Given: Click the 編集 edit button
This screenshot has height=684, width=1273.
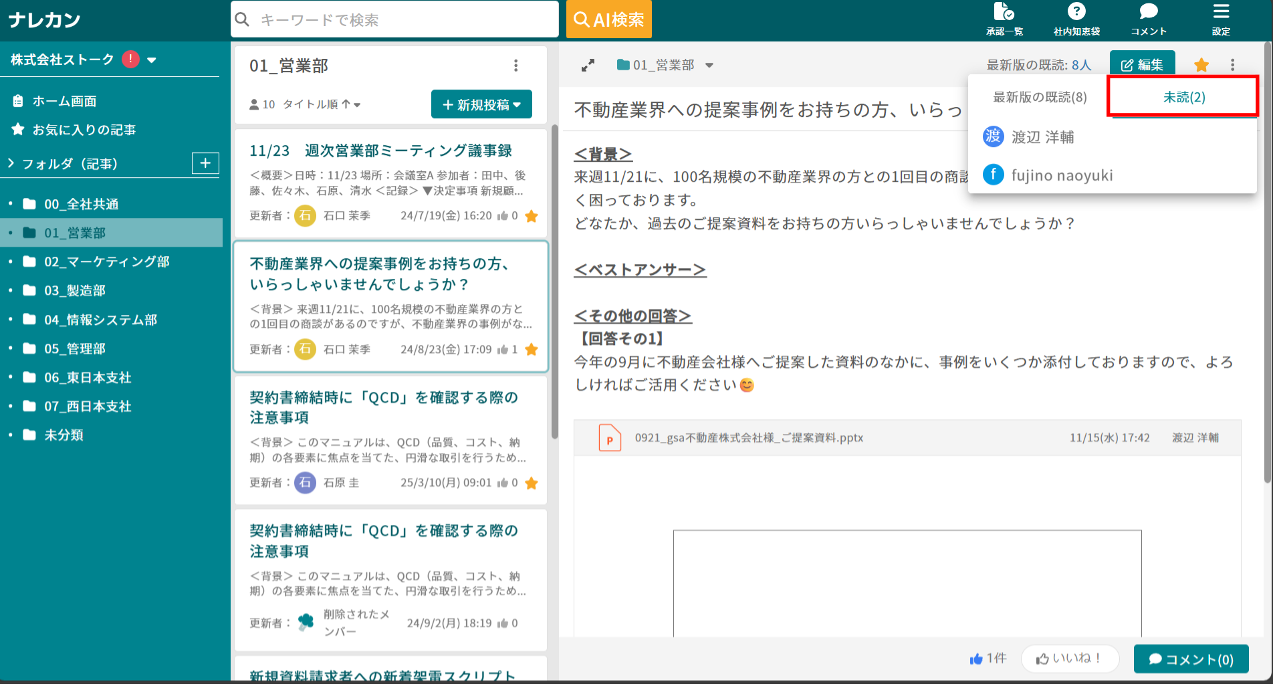Looking at the screenshot, I should (x=1143, y=64).
